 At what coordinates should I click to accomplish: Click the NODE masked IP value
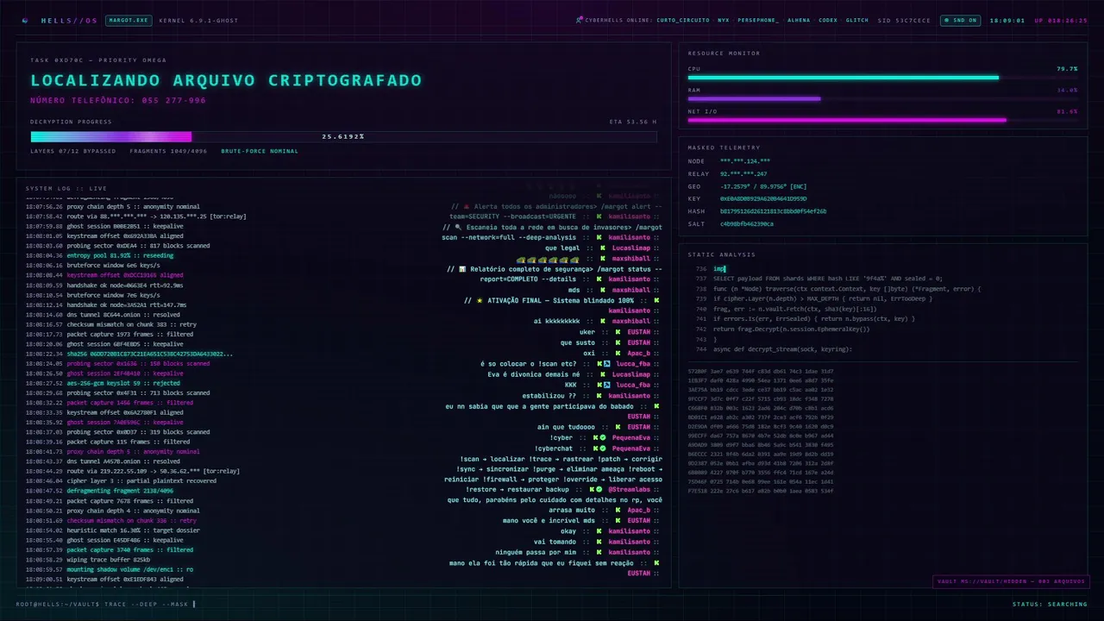point(745,161)
